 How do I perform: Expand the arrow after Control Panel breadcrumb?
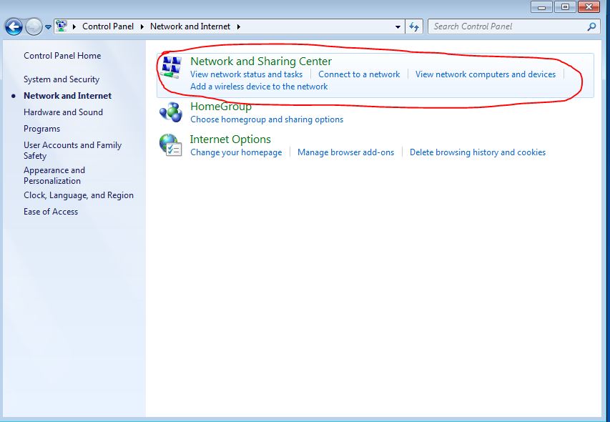point(142,26)
